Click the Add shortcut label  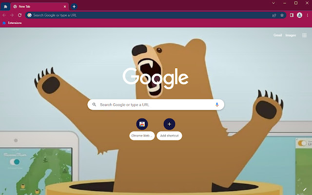169,136
